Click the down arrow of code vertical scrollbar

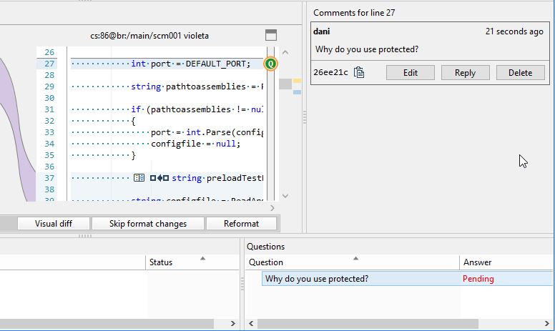click(285, 196)
